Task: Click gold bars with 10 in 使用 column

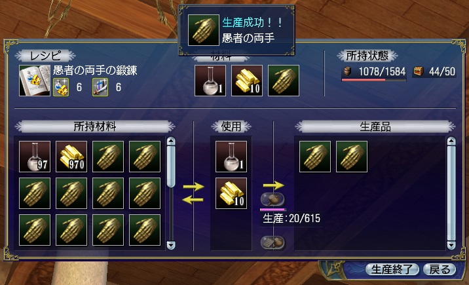Action: click(x=231, y=193)
